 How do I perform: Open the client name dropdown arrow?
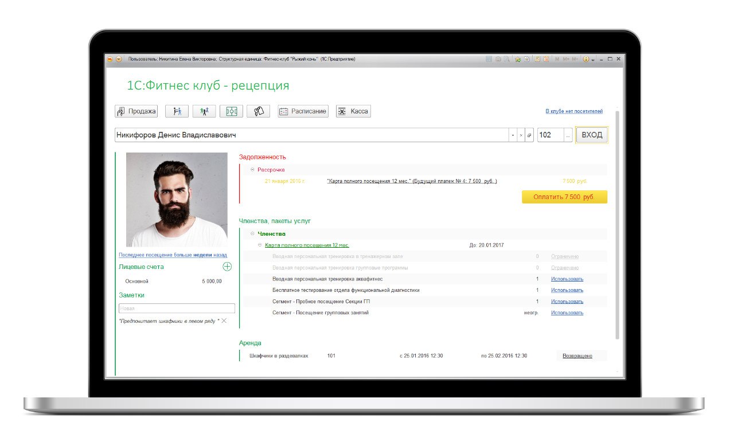(513, 135)
